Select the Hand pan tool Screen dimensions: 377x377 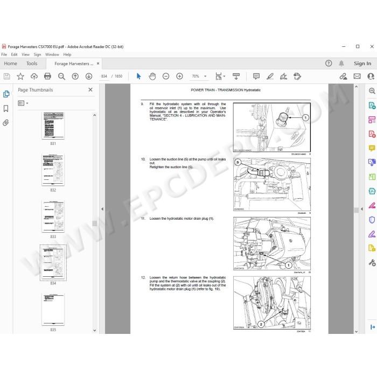tap(152, 76)
